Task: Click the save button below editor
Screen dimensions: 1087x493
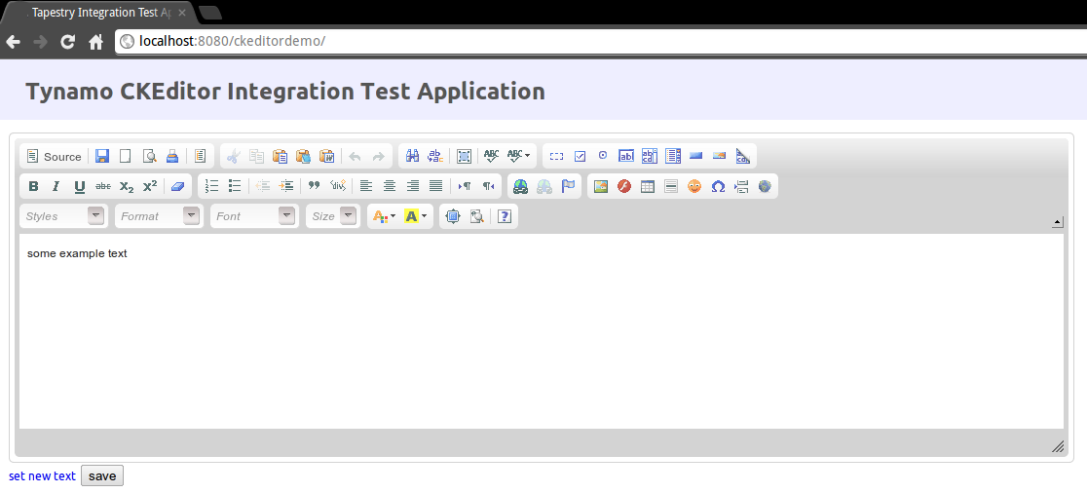Action: [x=102, y=476]
